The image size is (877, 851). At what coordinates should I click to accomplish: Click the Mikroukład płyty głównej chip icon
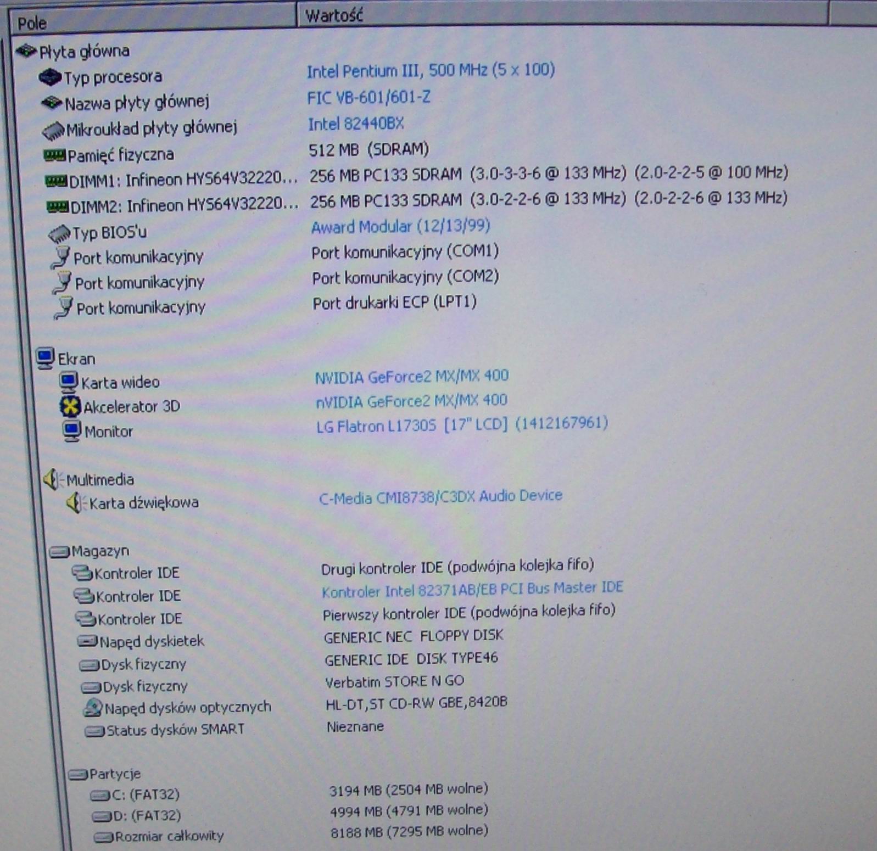pos(54,131)
